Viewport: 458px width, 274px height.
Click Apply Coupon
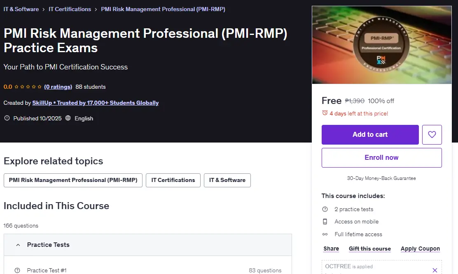coord(420,249)
